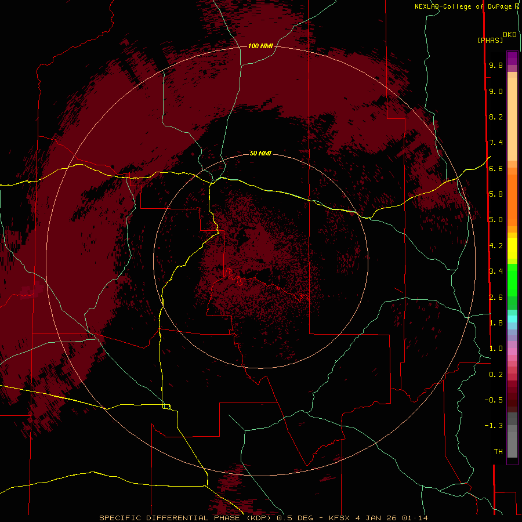Click the 100 NMI range ring label
The width and height of the screenshot is (522, 522).
point(260,46)
